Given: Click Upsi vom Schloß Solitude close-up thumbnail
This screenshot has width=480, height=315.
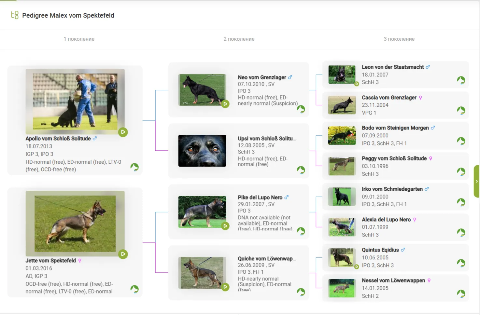Looking at the screenshot, I should [202, 151].
